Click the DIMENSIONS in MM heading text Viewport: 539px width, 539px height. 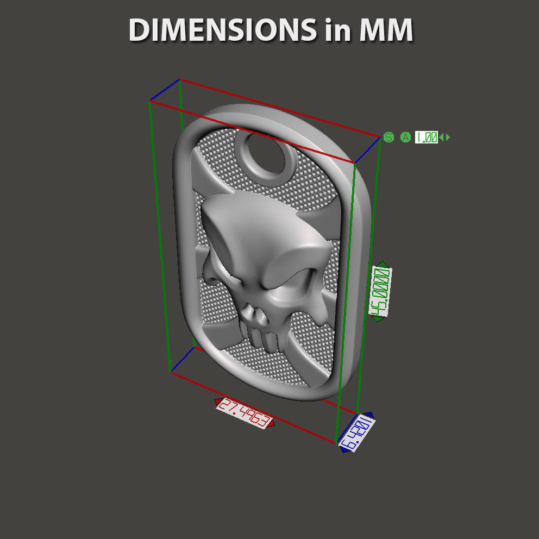[271, 30]
